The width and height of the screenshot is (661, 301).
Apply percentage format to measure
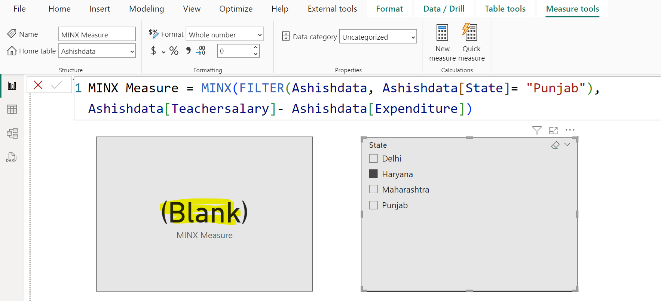[x=174, y=51]
